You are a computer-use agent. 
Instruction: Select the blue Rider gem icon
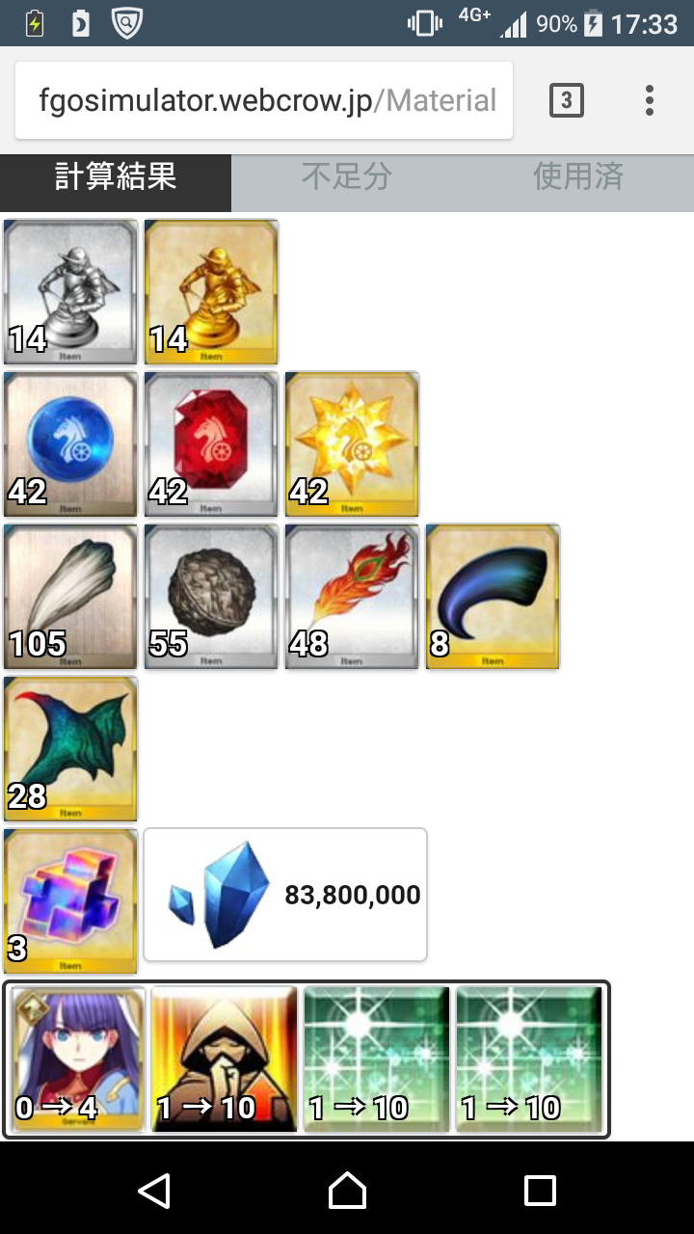[x=71, y=444]
